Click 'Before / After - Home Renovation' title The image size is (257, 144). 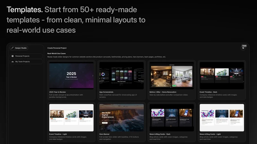click(163, 92)
